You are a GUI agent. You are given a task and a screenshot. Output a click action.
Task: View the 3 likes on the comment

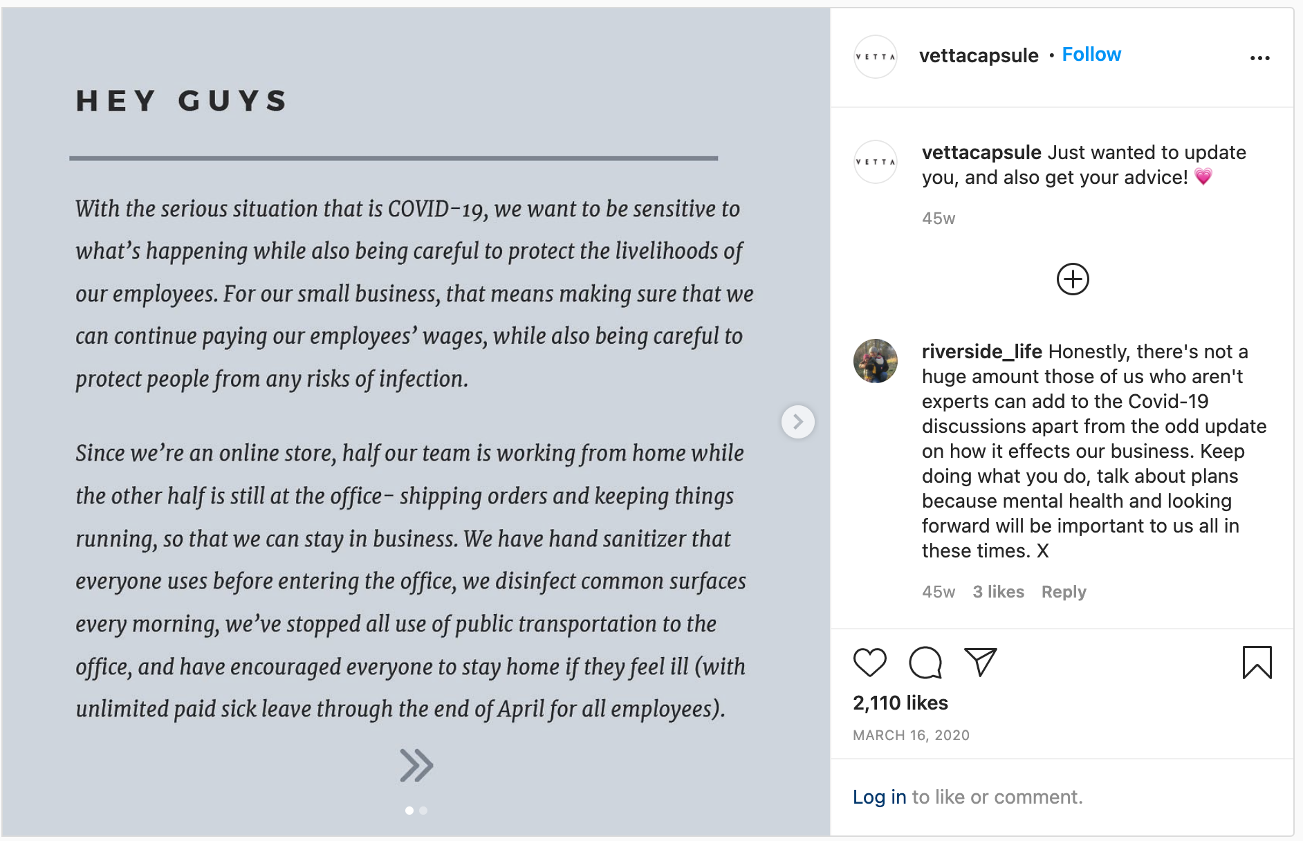998,592
